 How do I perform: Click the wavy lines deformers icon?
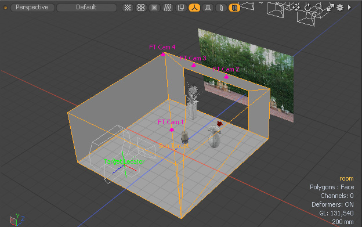point(168,8)
